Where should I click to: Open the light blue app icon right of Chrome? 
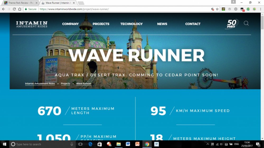pyautogui.click(x=156, y=144)
